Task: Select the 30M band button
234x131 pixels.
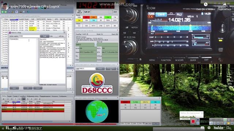Action: (x=101, y=17)
